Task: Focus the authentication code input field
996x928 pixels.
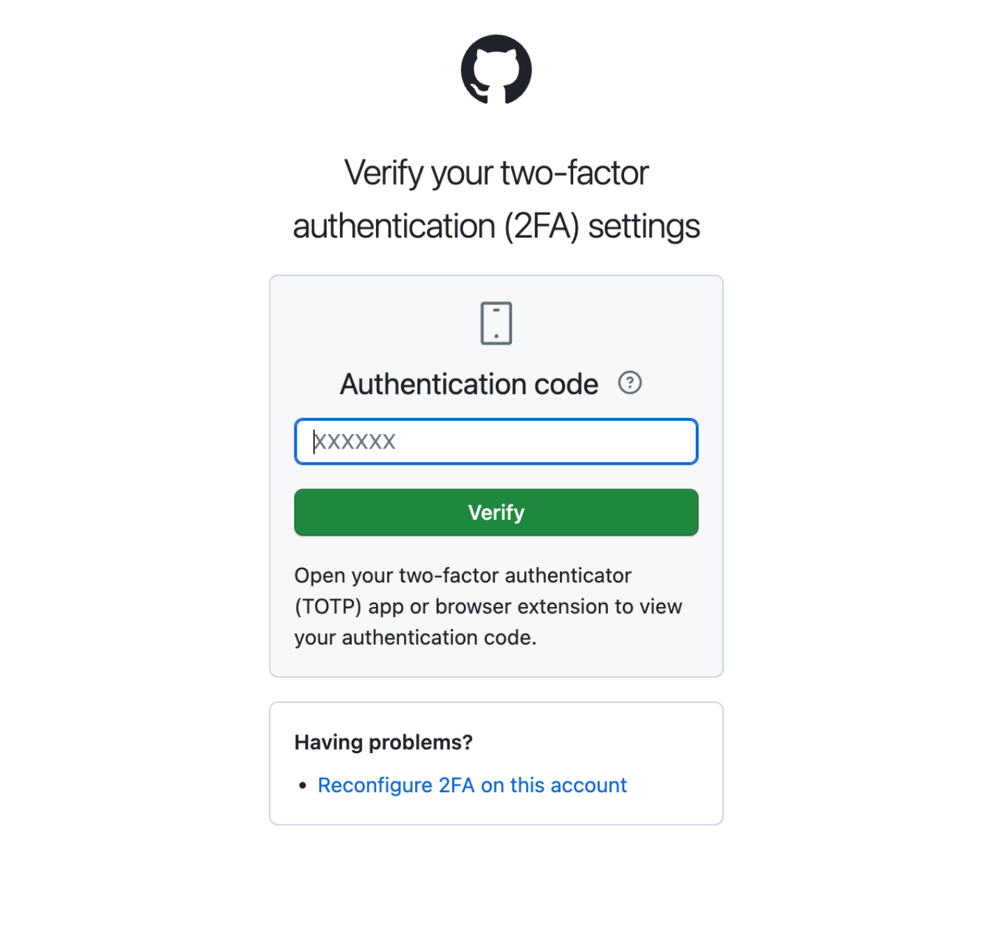Action: pyautogui.click(x=496, y=442)
